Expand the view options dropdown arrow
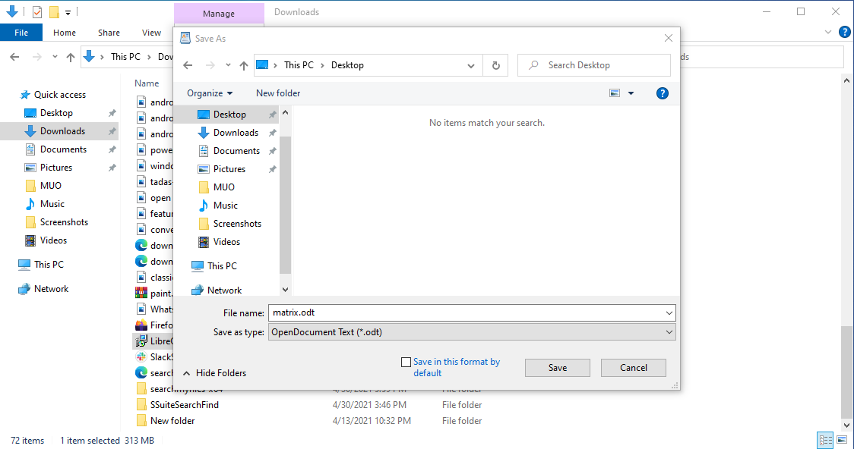This screenshot has width=854, height=449. [631, 93]
